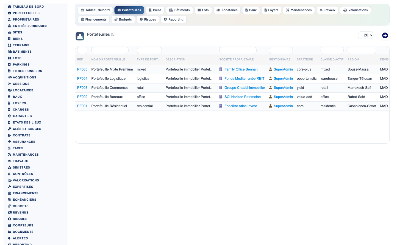Open the Reporting tab
The image size is (397, 245).
tap(174, 19)
